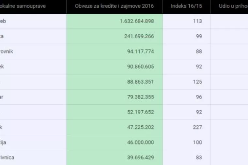This screenshot has width=248, height=165.
Task: Select the 46.000.000 value cell
Action: coord(140,142)
